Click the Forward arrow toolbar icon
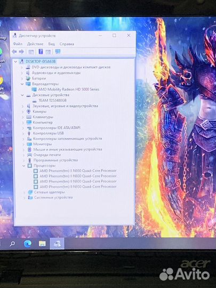Image resolution: width=216 pixels, height=288 pixels. 21,52
